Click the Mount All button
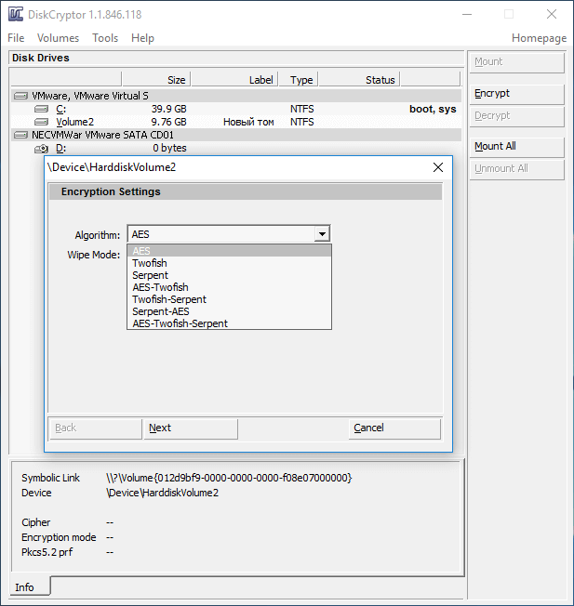The width and height of the screenshot is (574, 606). 517,147
